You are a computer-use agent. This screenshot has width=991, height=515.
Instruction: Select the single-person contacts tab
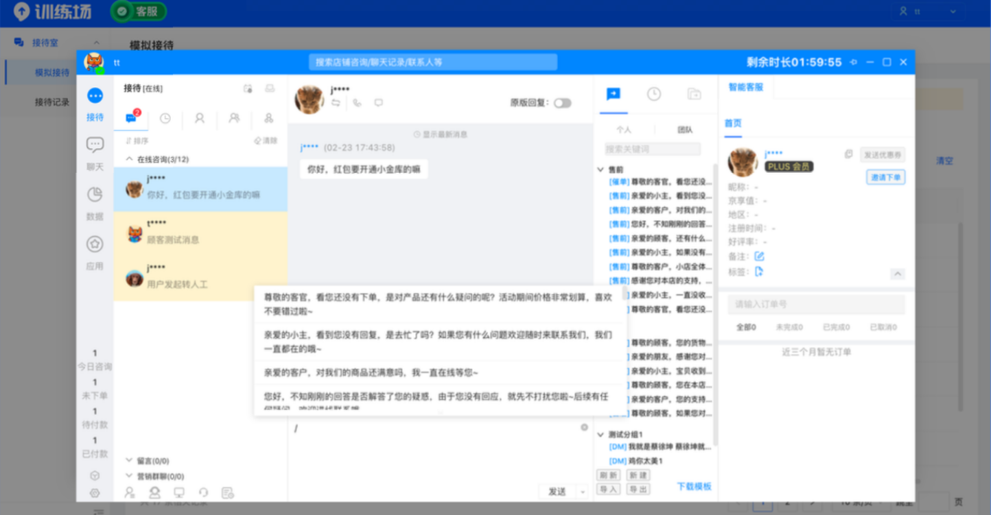click(200, 118)
